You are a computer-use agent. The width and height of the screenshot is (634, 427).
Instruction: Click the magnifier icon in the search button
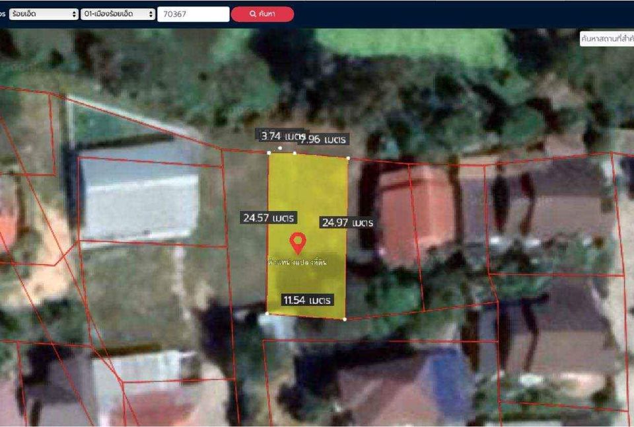(253, 14)
